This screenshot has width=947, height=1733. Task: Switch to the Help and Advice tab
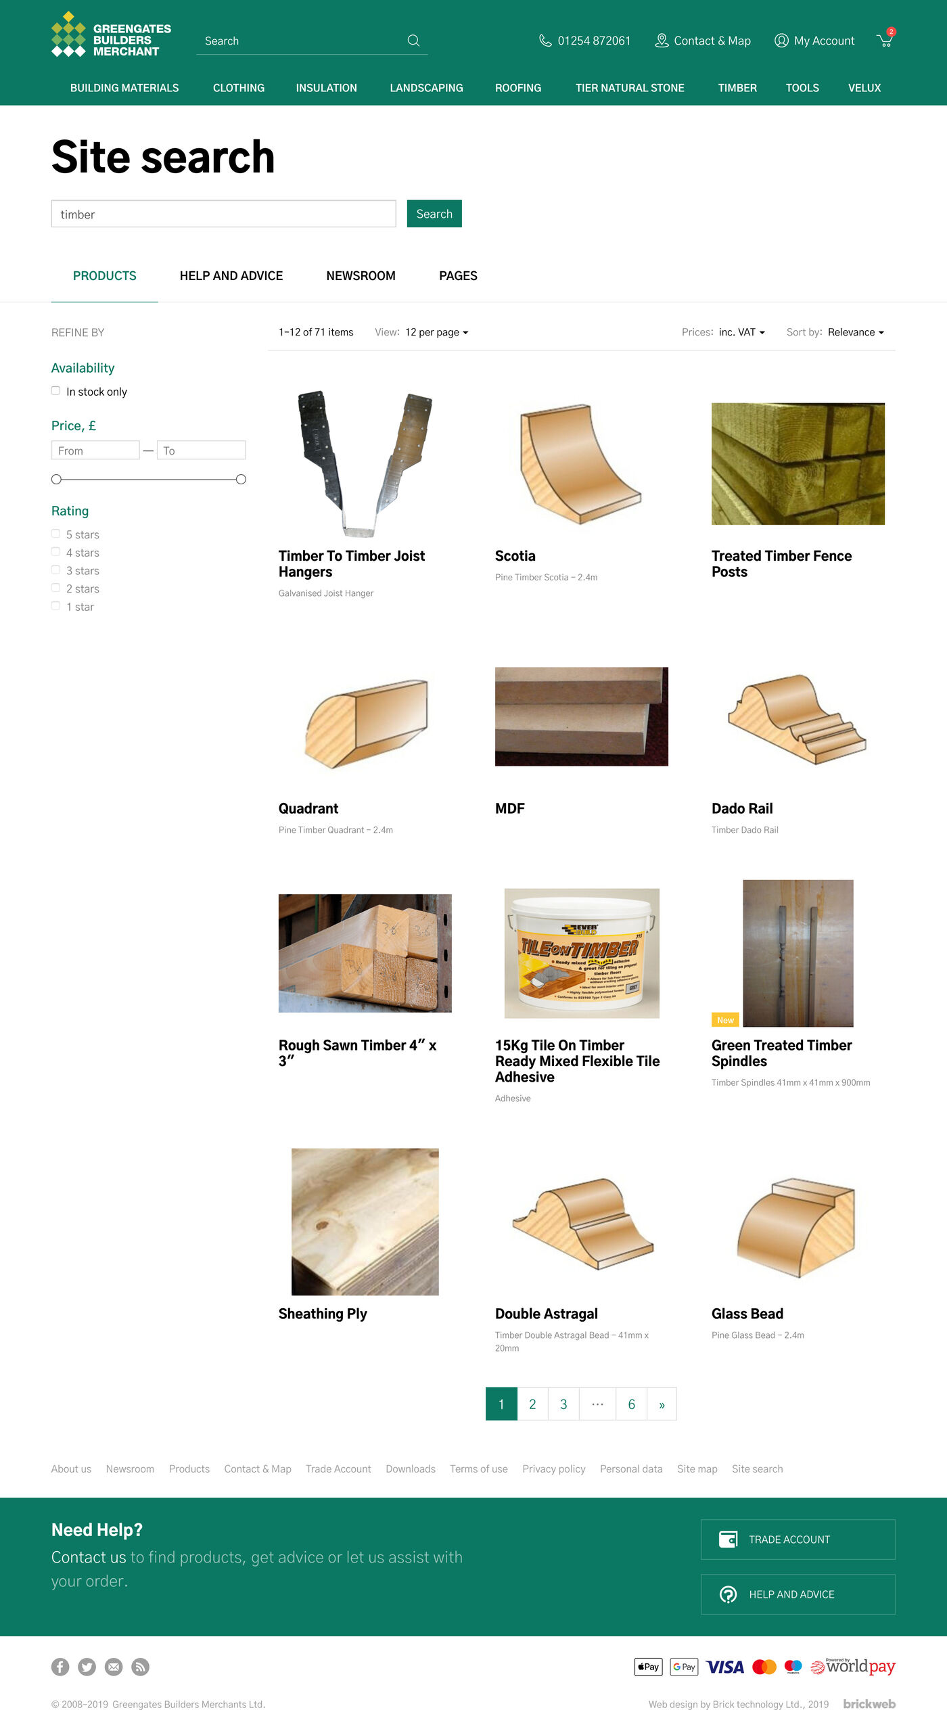click(x=231, y=276)
